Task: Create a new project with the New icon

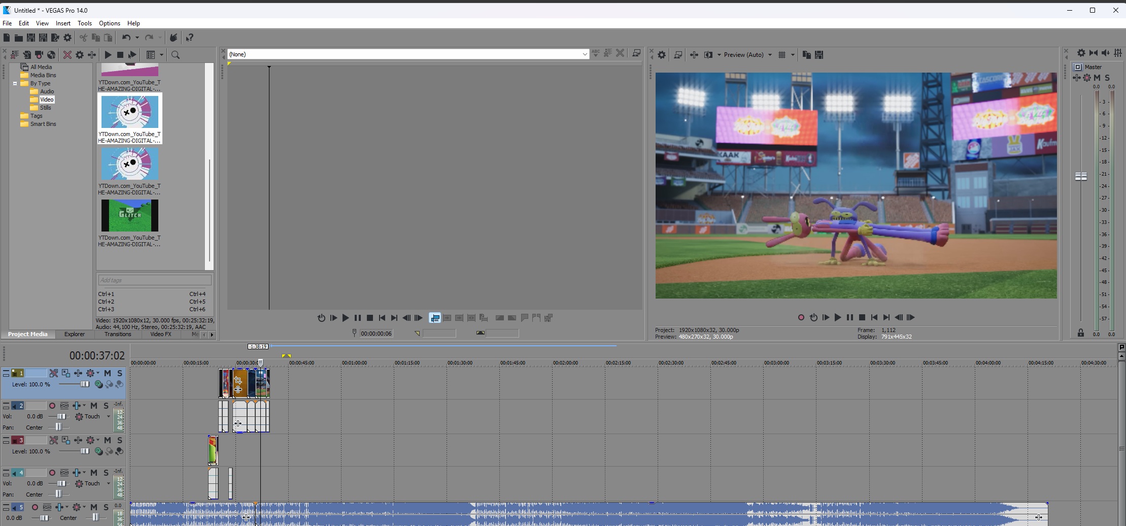Action: coord(7,38)
